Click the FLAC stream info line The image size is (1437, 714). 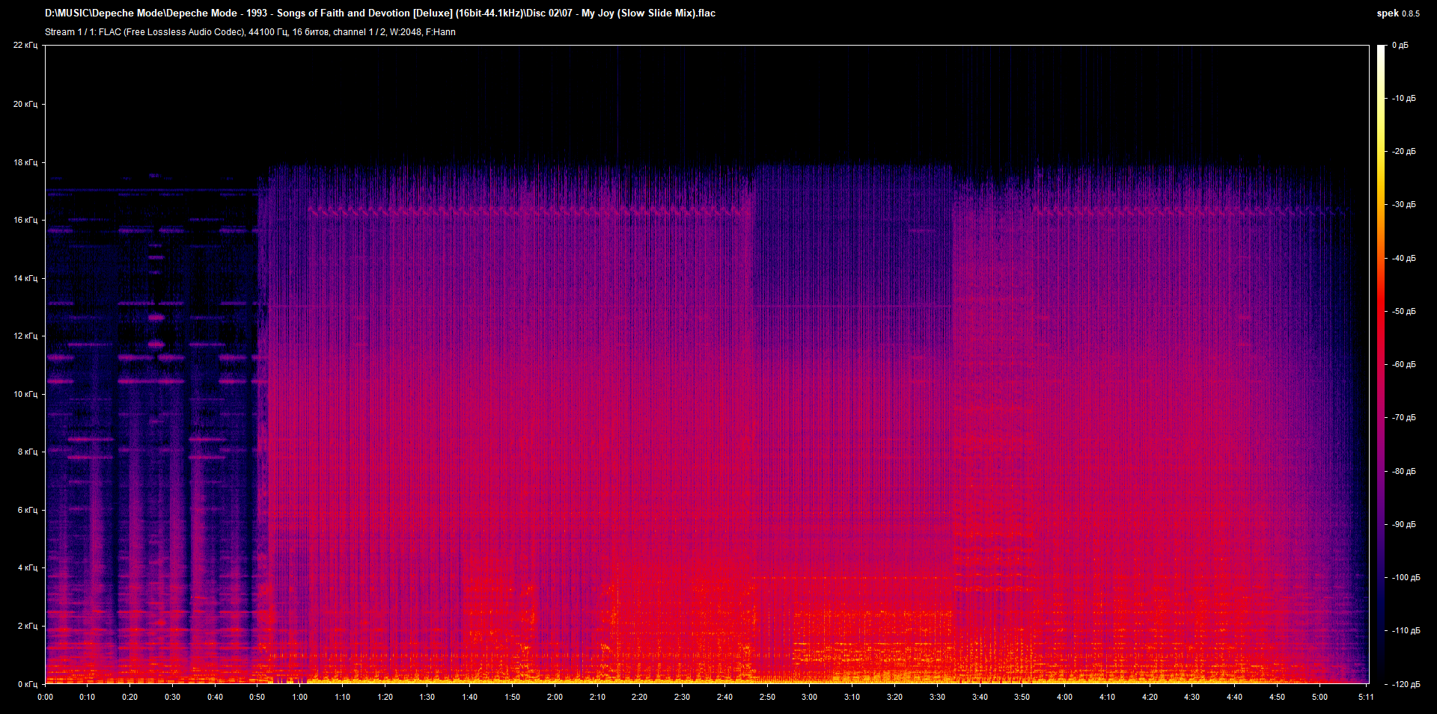[250, 32]
